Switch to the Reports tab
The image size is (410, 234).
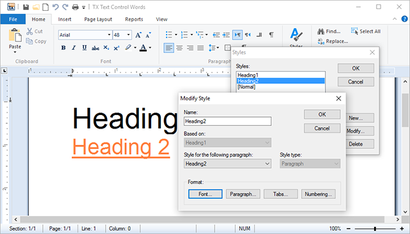coord(134,19)
